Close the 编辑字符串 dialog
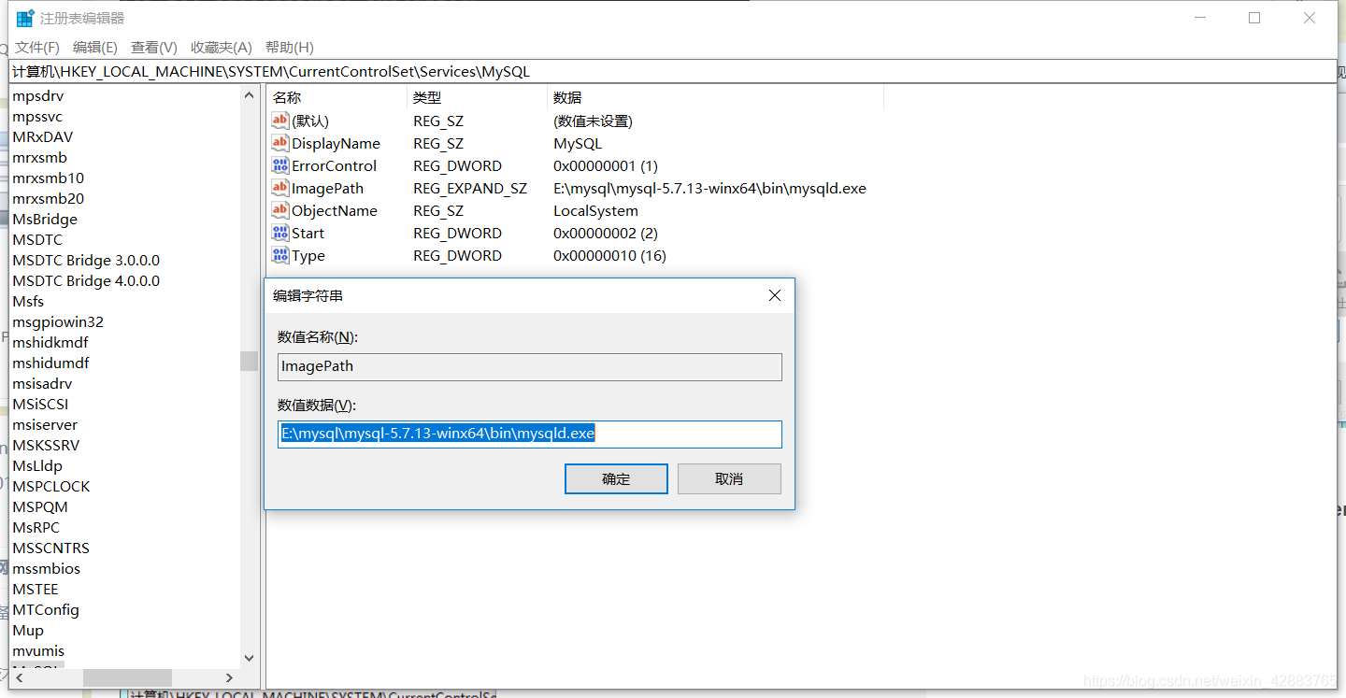1346x698 pixels. (x=774, y=295)
